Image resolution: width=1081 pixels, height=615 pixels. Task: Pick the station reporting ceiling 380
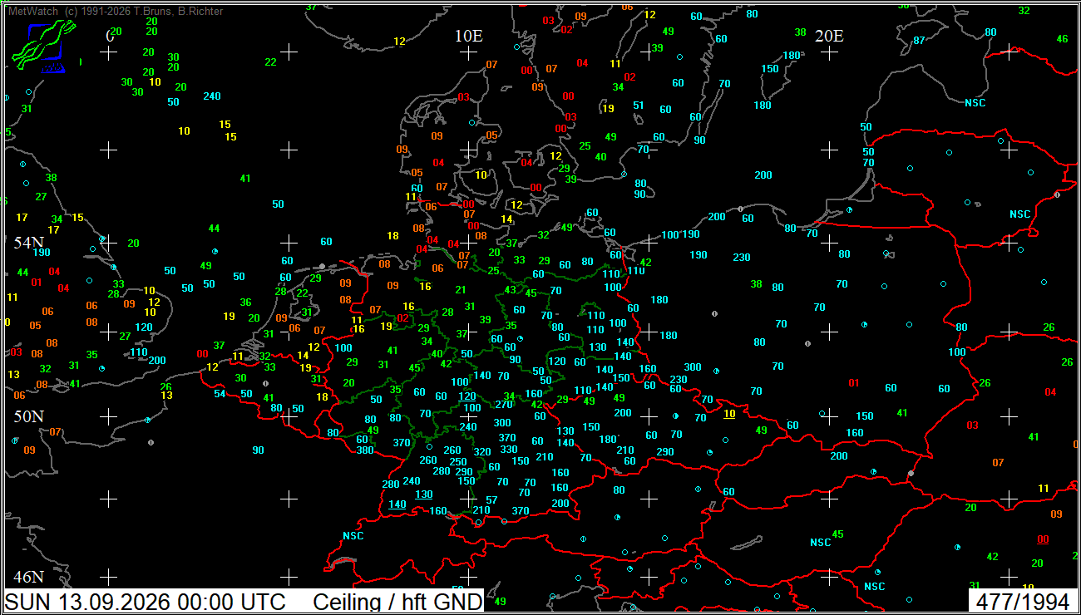tap(365, 450)
